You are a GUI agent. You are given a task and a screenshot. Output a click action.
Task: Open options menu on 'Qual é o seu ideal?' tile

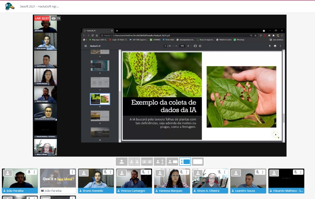(72, 172)
